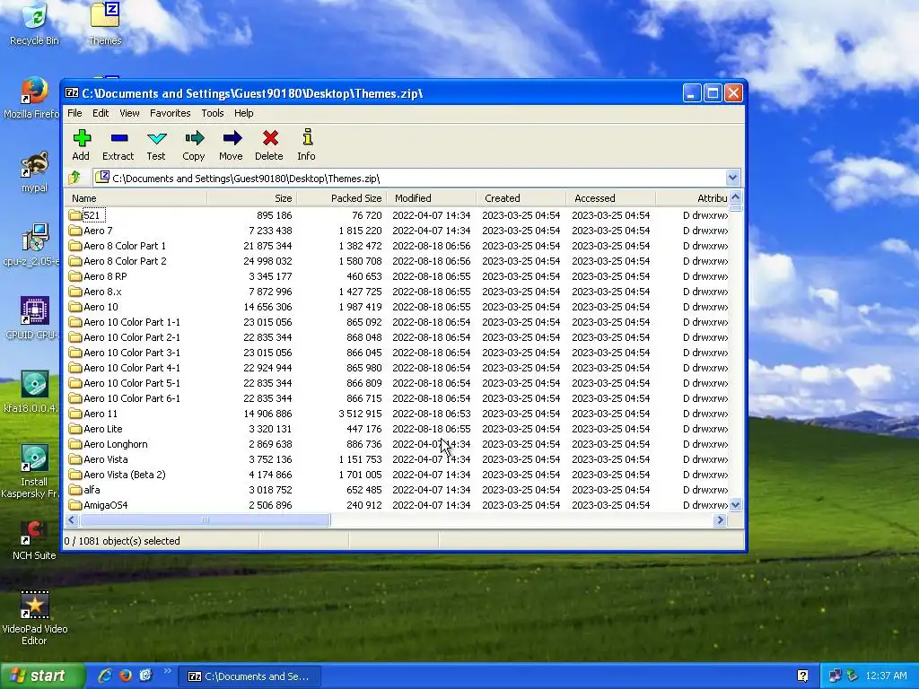This screenshot has height=689, width=919.
Task: Sort by Modified column header
Action: 432,198
